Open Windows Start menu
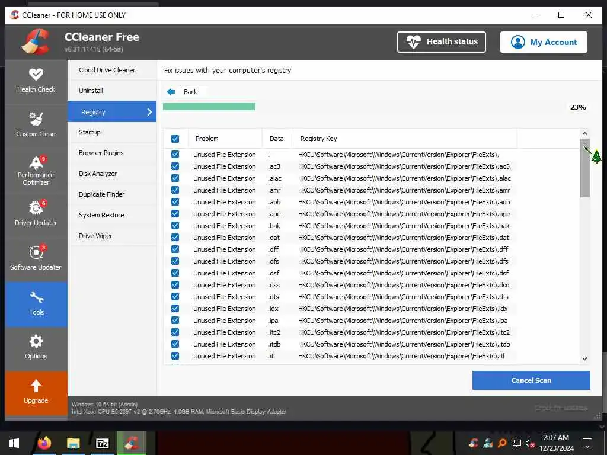This screenshot has height=455, width=607. click(x=14, y=443)
